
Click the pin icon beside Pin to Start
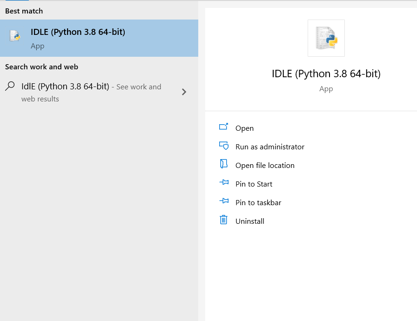coord(223,183)
